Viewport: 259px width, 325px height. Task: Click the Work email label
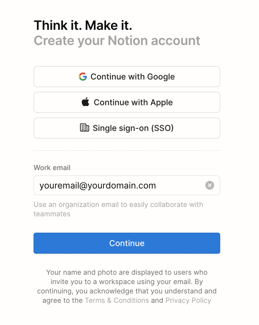coord(52,168)
